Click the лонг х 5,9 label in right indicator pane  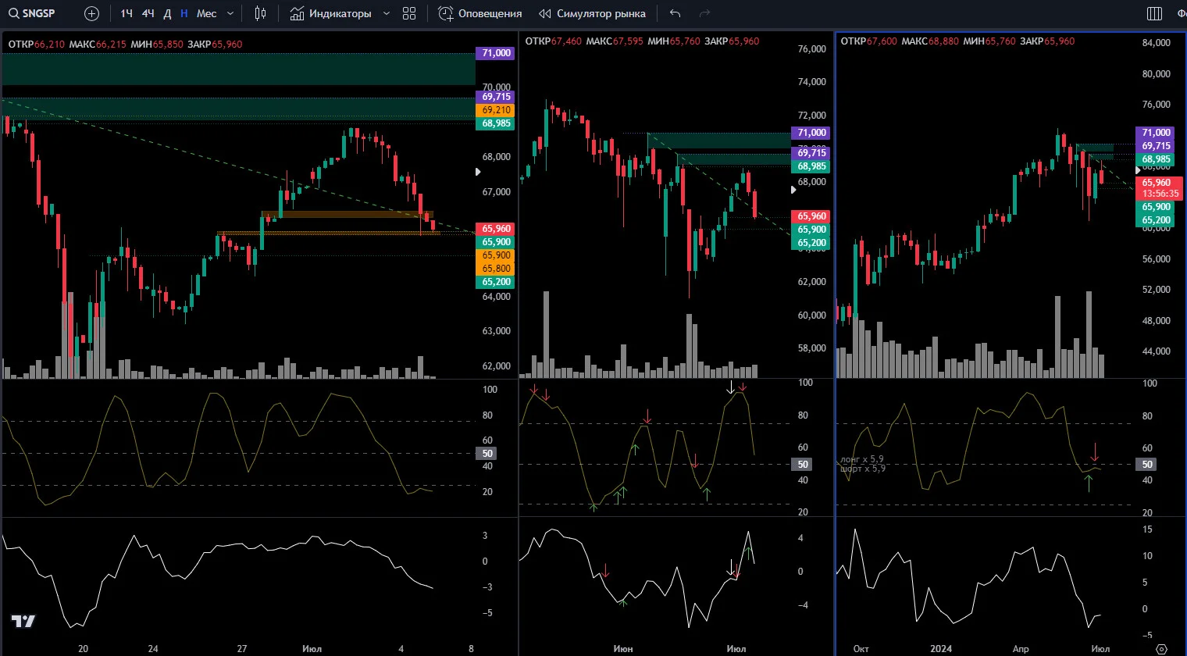tap(862, 459)
